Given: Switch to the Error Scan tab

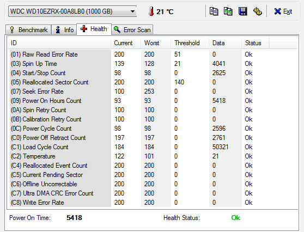Looking at the screenshot, I should 132,30.
